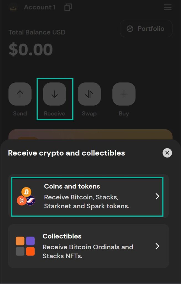Expand the Coins and tokens chevron
Viewport: 181px width, 284px height.
coord(157,196)
